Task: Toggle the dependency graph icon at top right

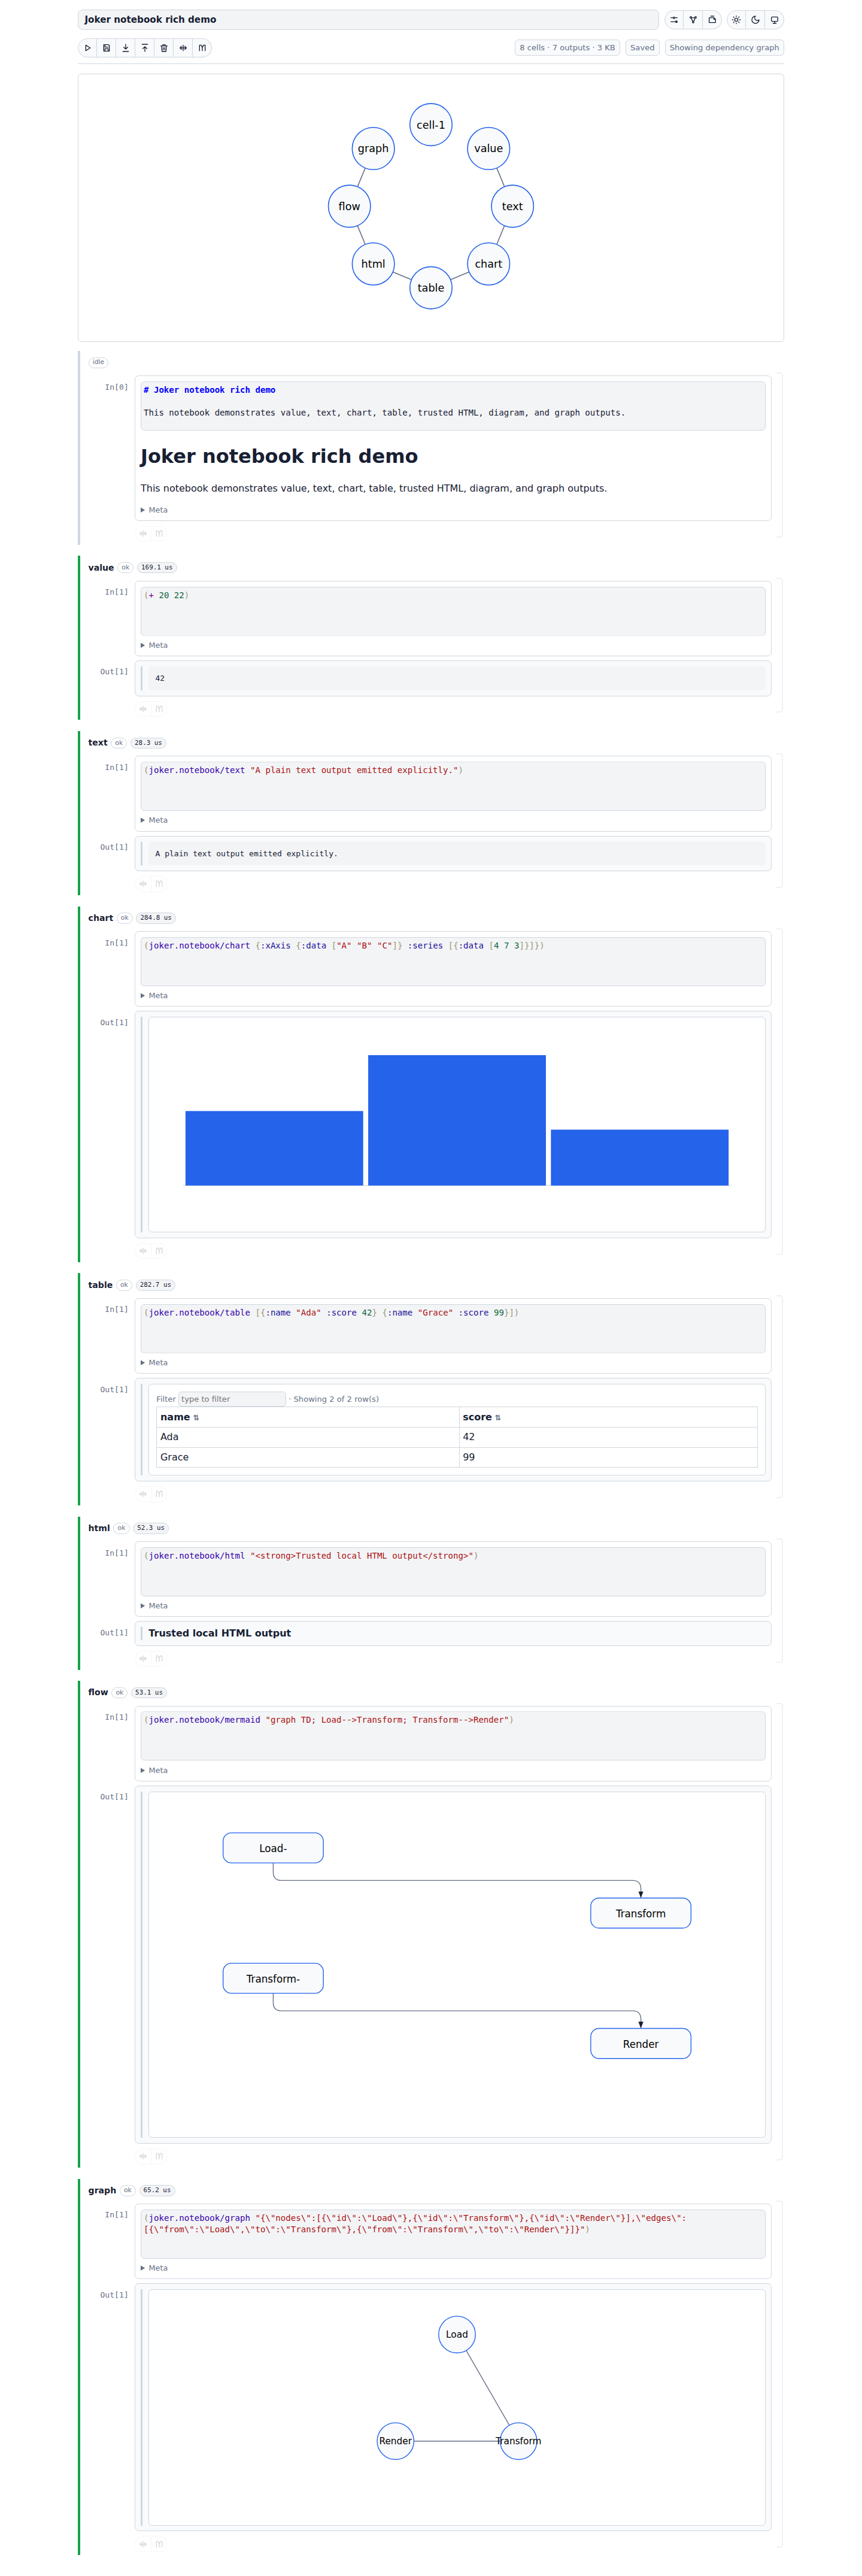Action: (x=693, y=20)
